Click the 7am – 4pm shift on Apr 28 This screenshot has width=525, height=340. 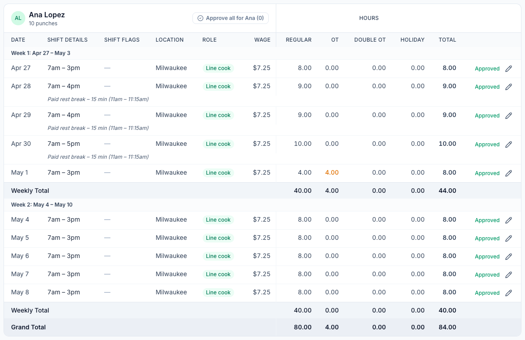(x=63, y=86)
